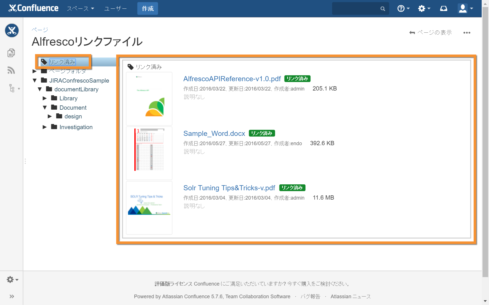The height and width of the screenshot is (305, 489).
Task: Open the sidebar Pages icon
Action: tap(11, 53)
